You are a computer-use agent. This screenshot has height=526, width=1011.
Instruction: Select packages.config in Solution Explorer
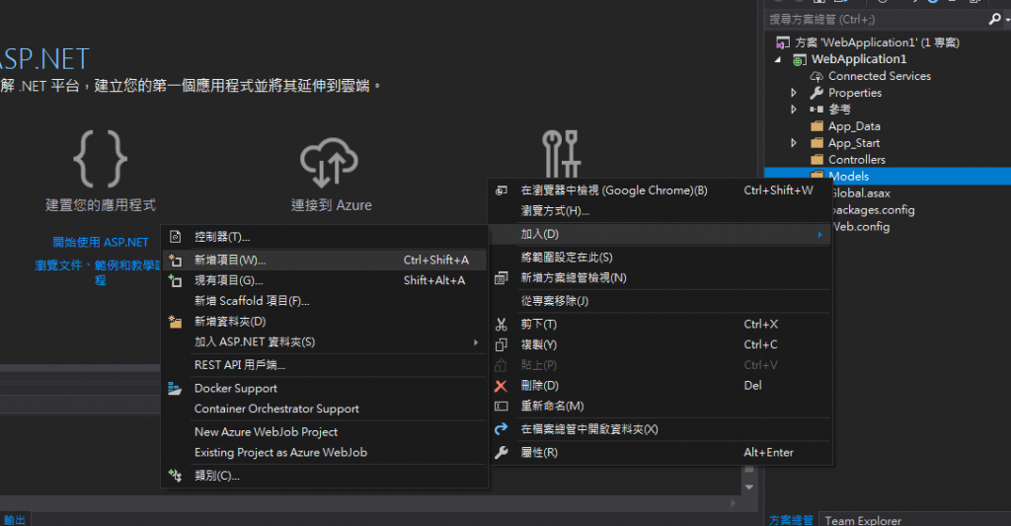pos(873,209)
